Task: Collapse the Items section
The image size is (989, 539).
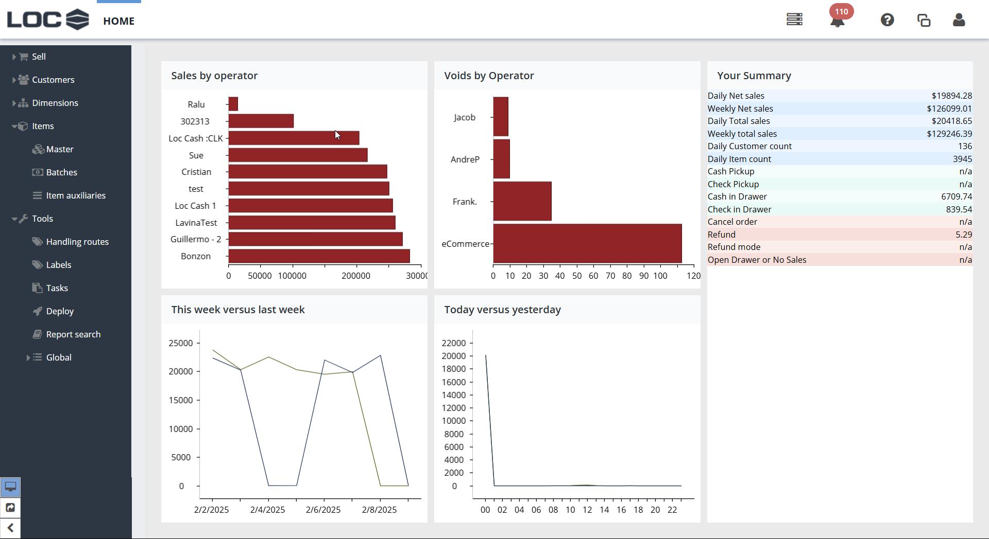Action: point(14,126)
